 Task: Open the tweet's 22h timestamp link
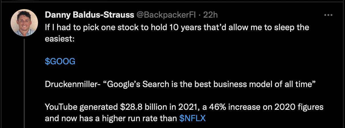[x=210, y=15]
